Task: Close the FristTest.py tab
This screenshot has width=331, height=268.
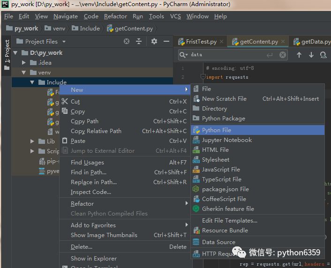Action: tap(221, 42)
